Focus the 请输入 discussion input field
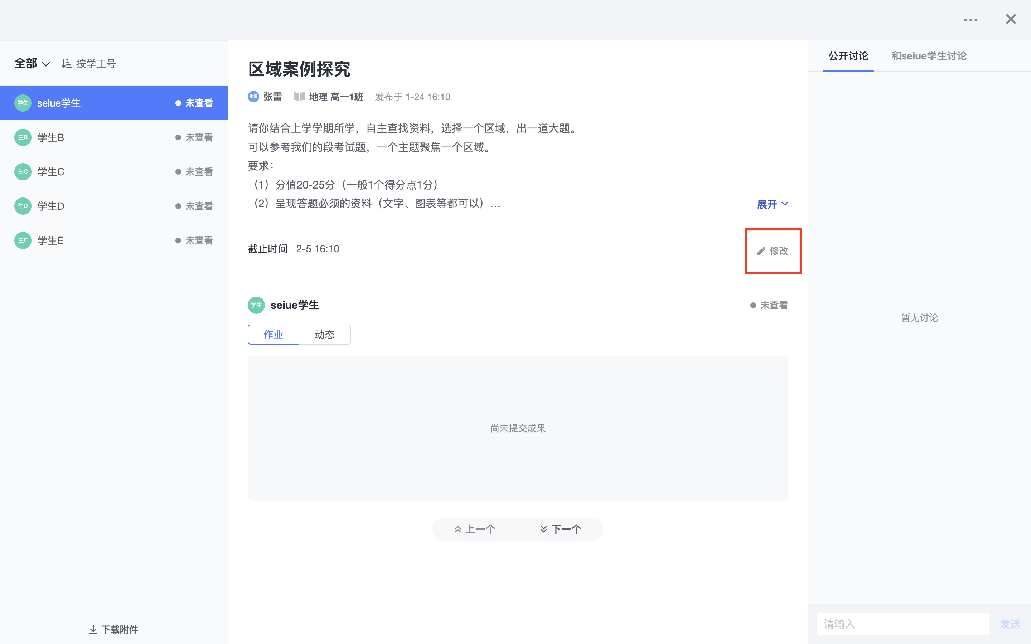The width and height of the screenshot is (1031, 644). 903,624
